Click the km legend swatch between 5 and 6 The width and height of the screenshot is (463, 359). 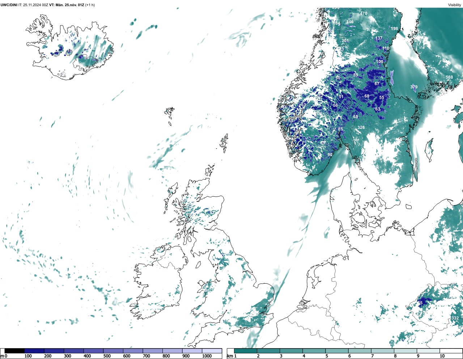click(337, 351)
